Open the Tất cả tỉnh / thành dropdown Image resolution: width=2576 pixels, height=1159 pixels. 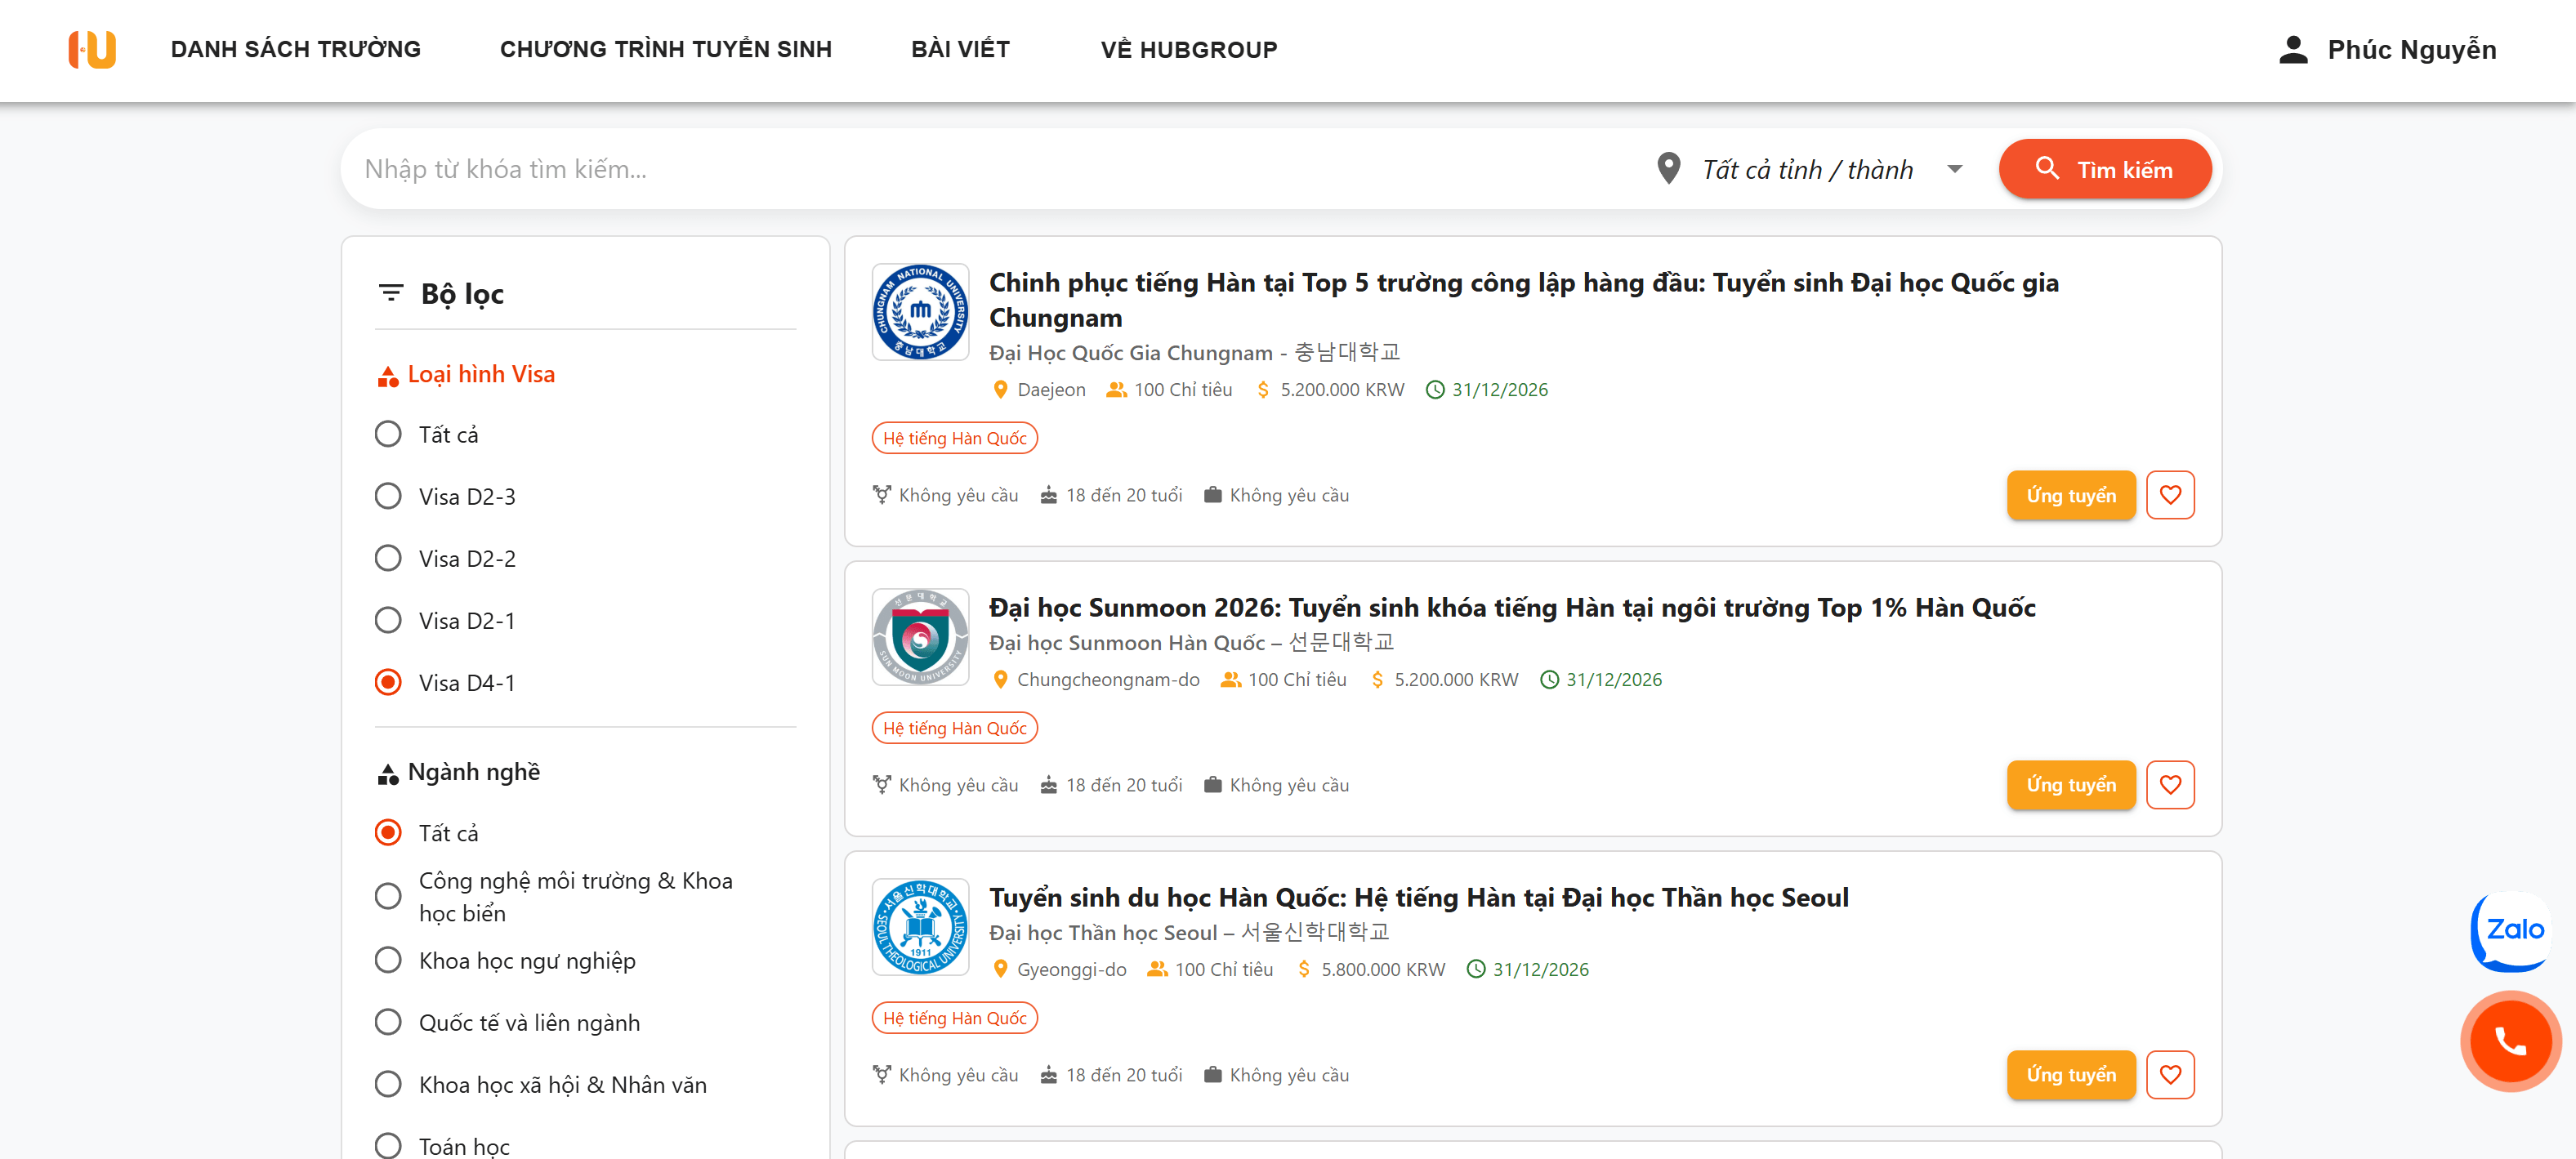tap(1807, 169)
